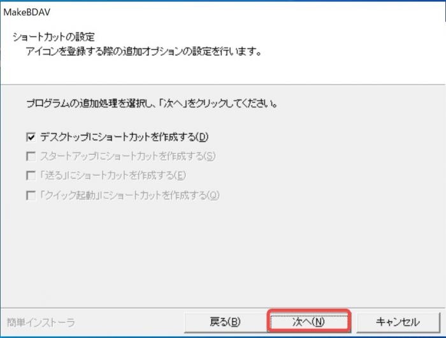Click the アイコンを登録する際の追加オプション description text
The image size is (446, 338).
tap(143, 52)
